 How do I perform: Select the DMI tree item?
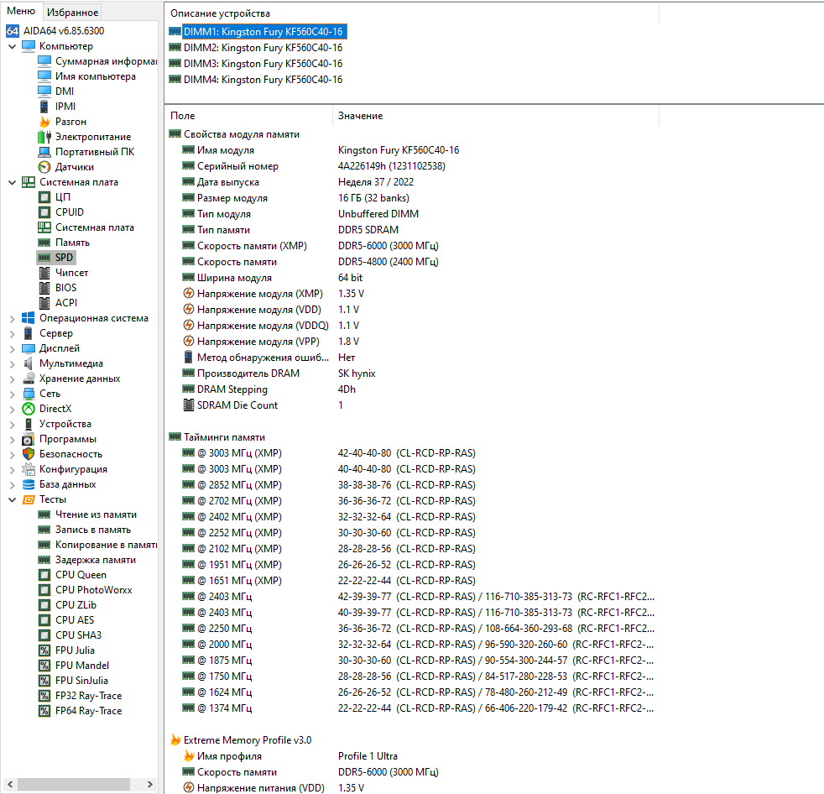64,91
